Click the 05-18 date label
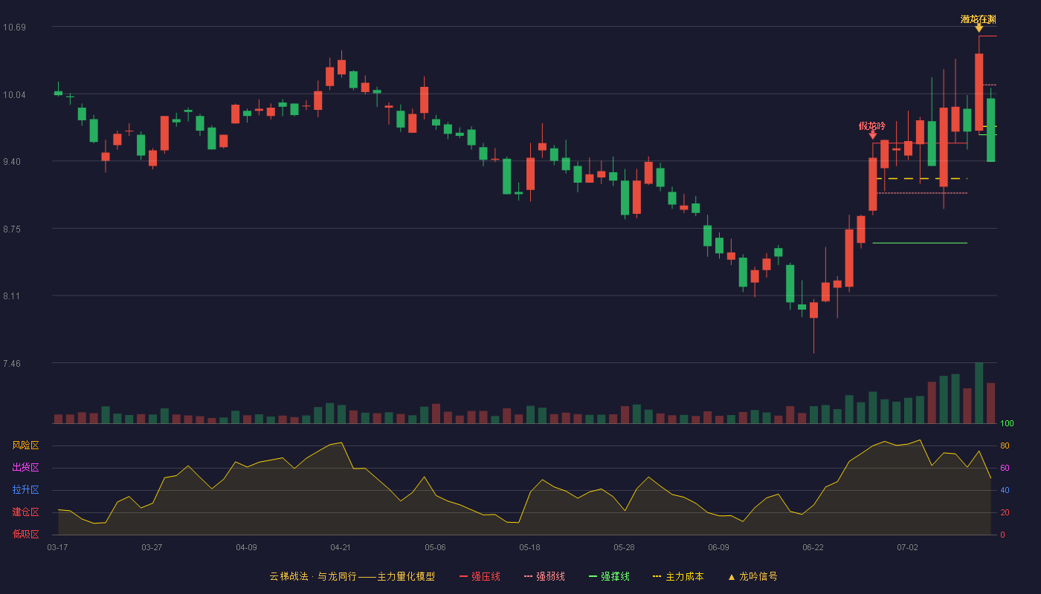This screenshot has width=1041, height=594. click(x=529, y=547)
